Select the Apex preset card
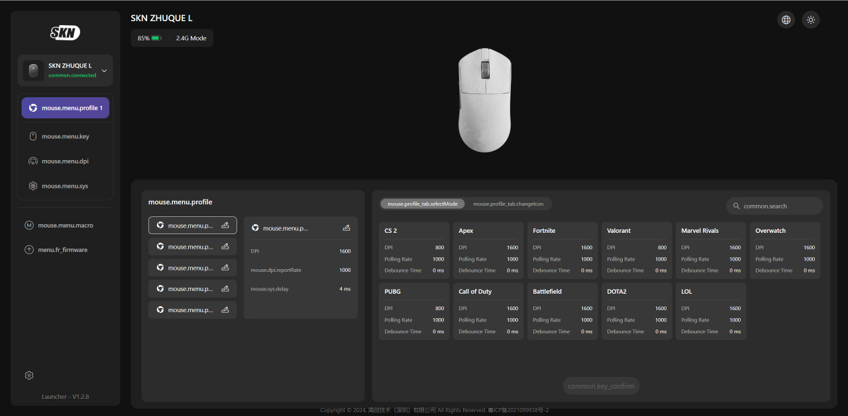Viewport: 848px width, 416px height. click(x=488, y=250)
